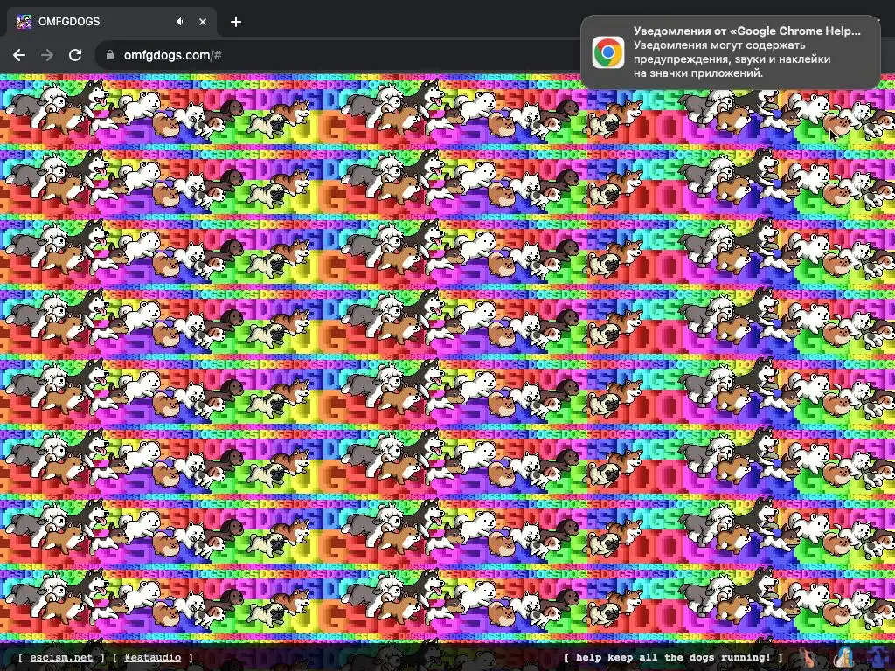This screenshot has width=895, height=671.
Task: Open the @eataudio link
Action: coord(153,657)
